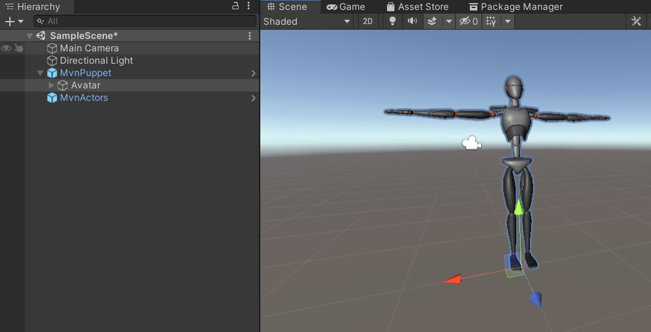651x332 pixels.
Task: Click the Unity scene icon beside SampleScene
Action: (41, 36)
